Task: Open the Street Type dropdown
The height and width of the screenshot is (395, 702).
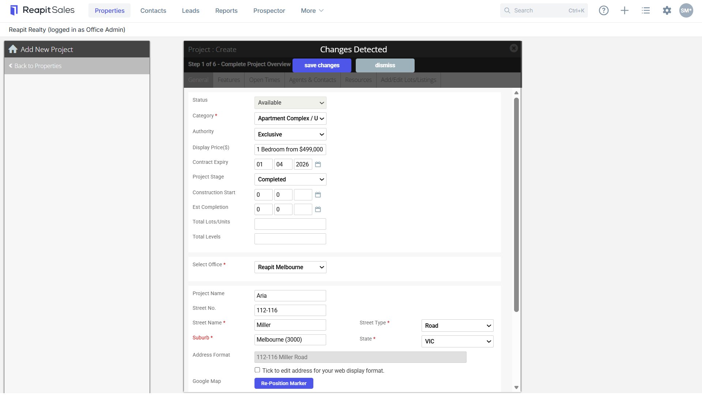Action: pos(457,326)
